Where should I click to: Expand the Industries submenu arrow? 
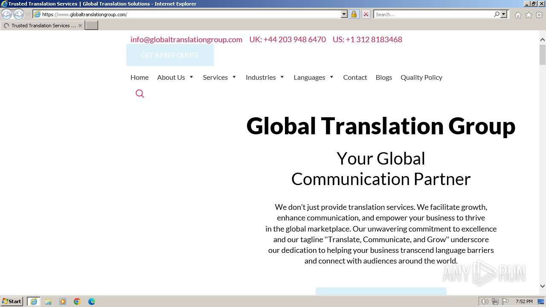pos(282,77)
